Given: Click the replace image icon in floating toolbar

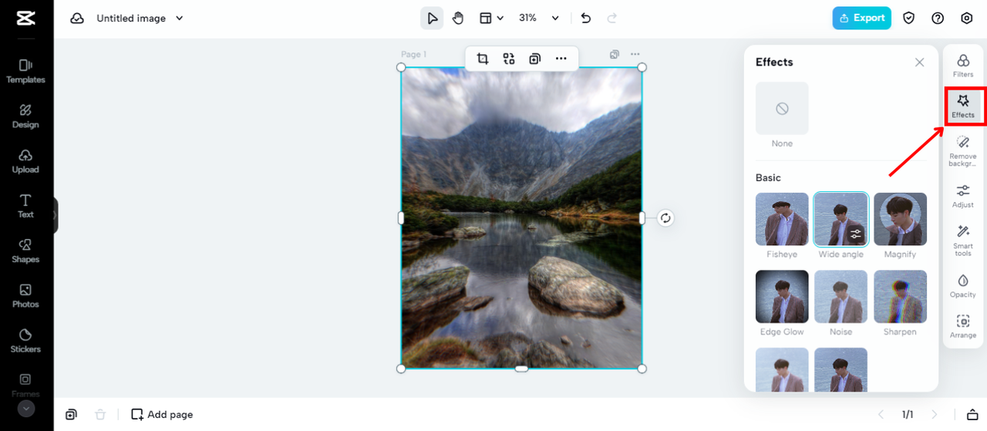Looking at the screenshot, I should (x=509, y=59).
